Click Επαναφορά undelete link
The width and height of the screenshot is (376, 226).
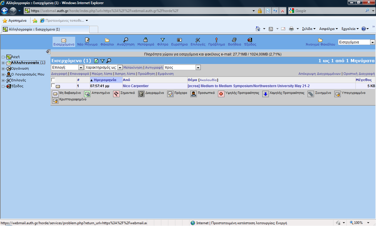pyautogui.click(x=79, y=74)
